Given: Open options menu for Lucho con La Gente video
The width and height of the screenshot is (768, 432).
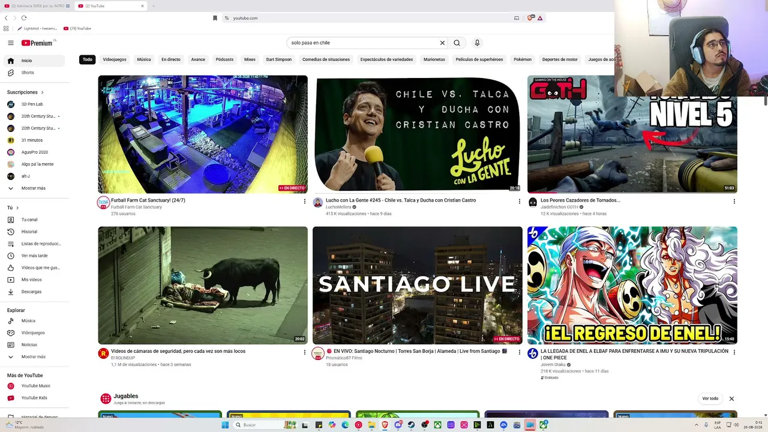Looking at the screenshot, I should tap(520, 202).
